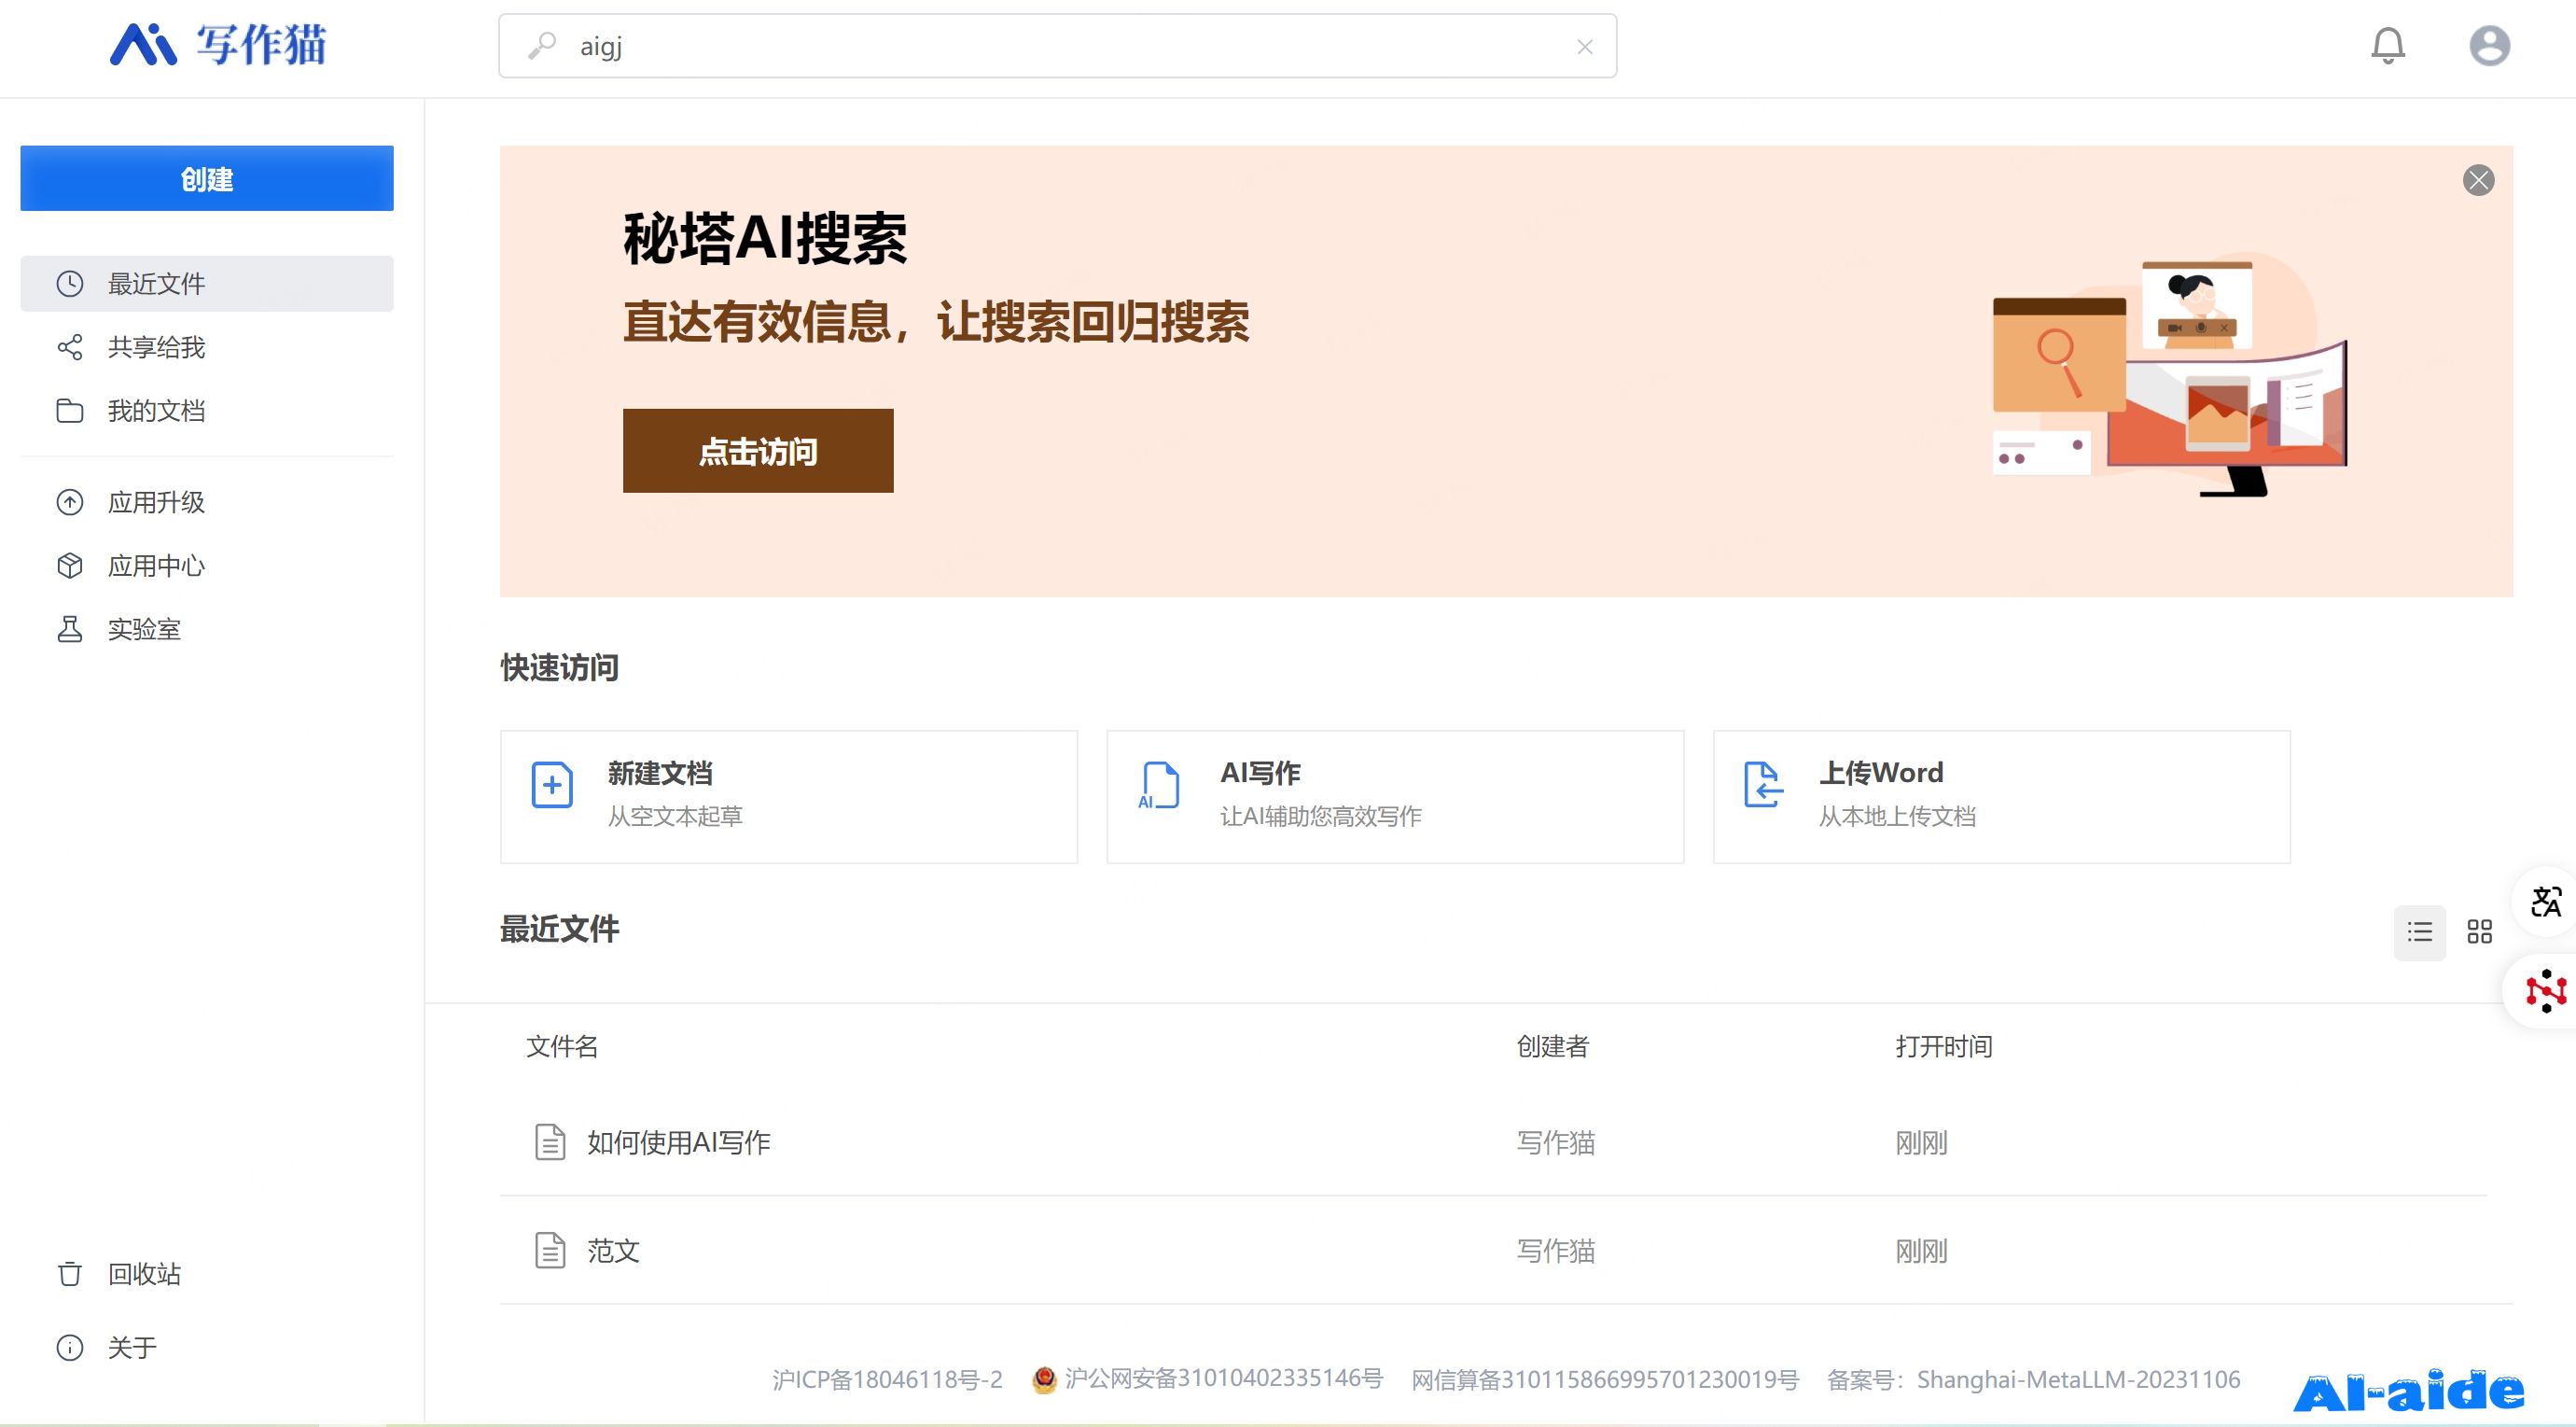Screen dimensions: 2576x1427
Task: Open file 范文
Action: click(x=613, y=1250)
